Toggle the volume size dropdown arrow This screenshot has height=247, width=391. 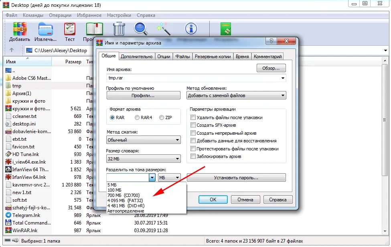[152, 178]
